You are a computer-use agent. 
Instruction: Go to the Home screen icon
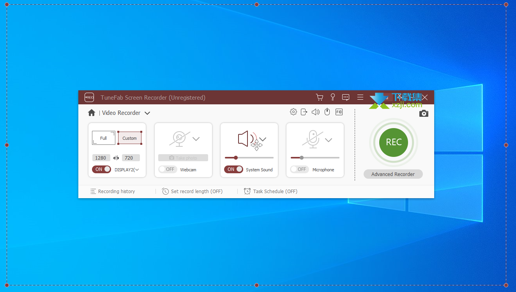[92, 113]
